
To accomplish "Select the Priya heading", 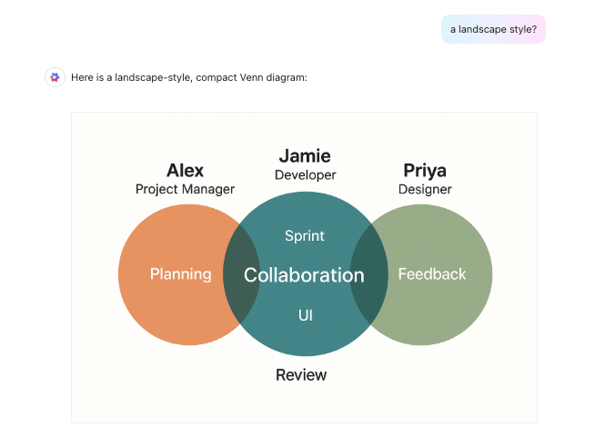I will click(x=425, y=171).
